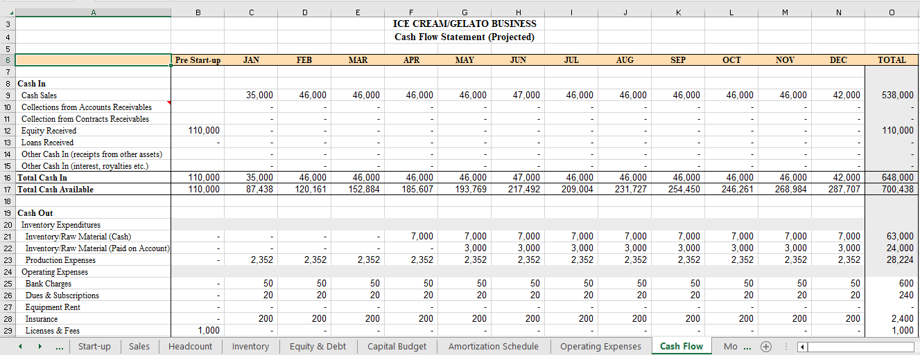Select column O header
The width and height of the screenshot is (920, 355).
(x=892, y=12)
